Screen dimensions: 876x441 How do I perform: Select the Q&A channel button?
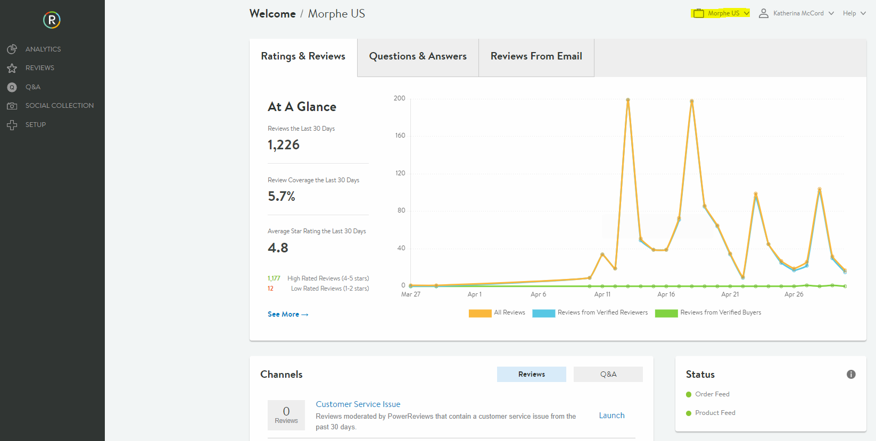pyautogui.click(x=608, y=374)
